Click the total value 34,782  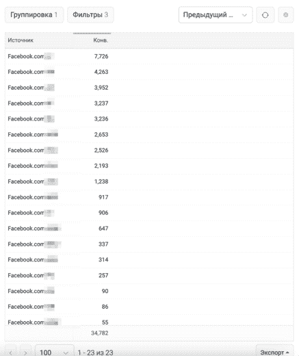[x=100, y=333]
